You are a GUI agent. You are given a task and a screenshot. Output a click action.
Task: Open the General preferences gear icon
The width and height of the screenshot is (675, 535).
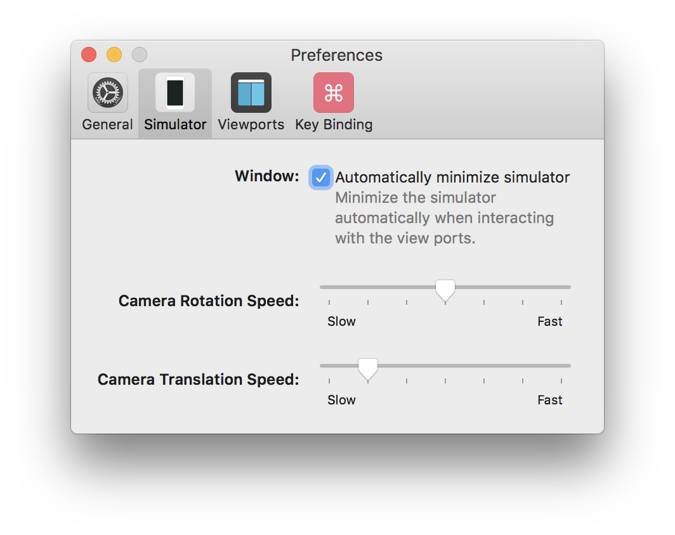[x=108, y=93]
